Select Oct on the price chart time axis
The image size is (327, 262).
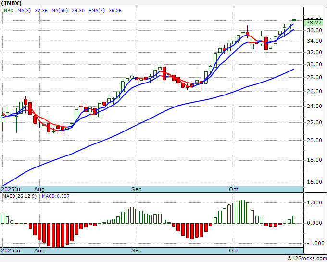[234, 189]
